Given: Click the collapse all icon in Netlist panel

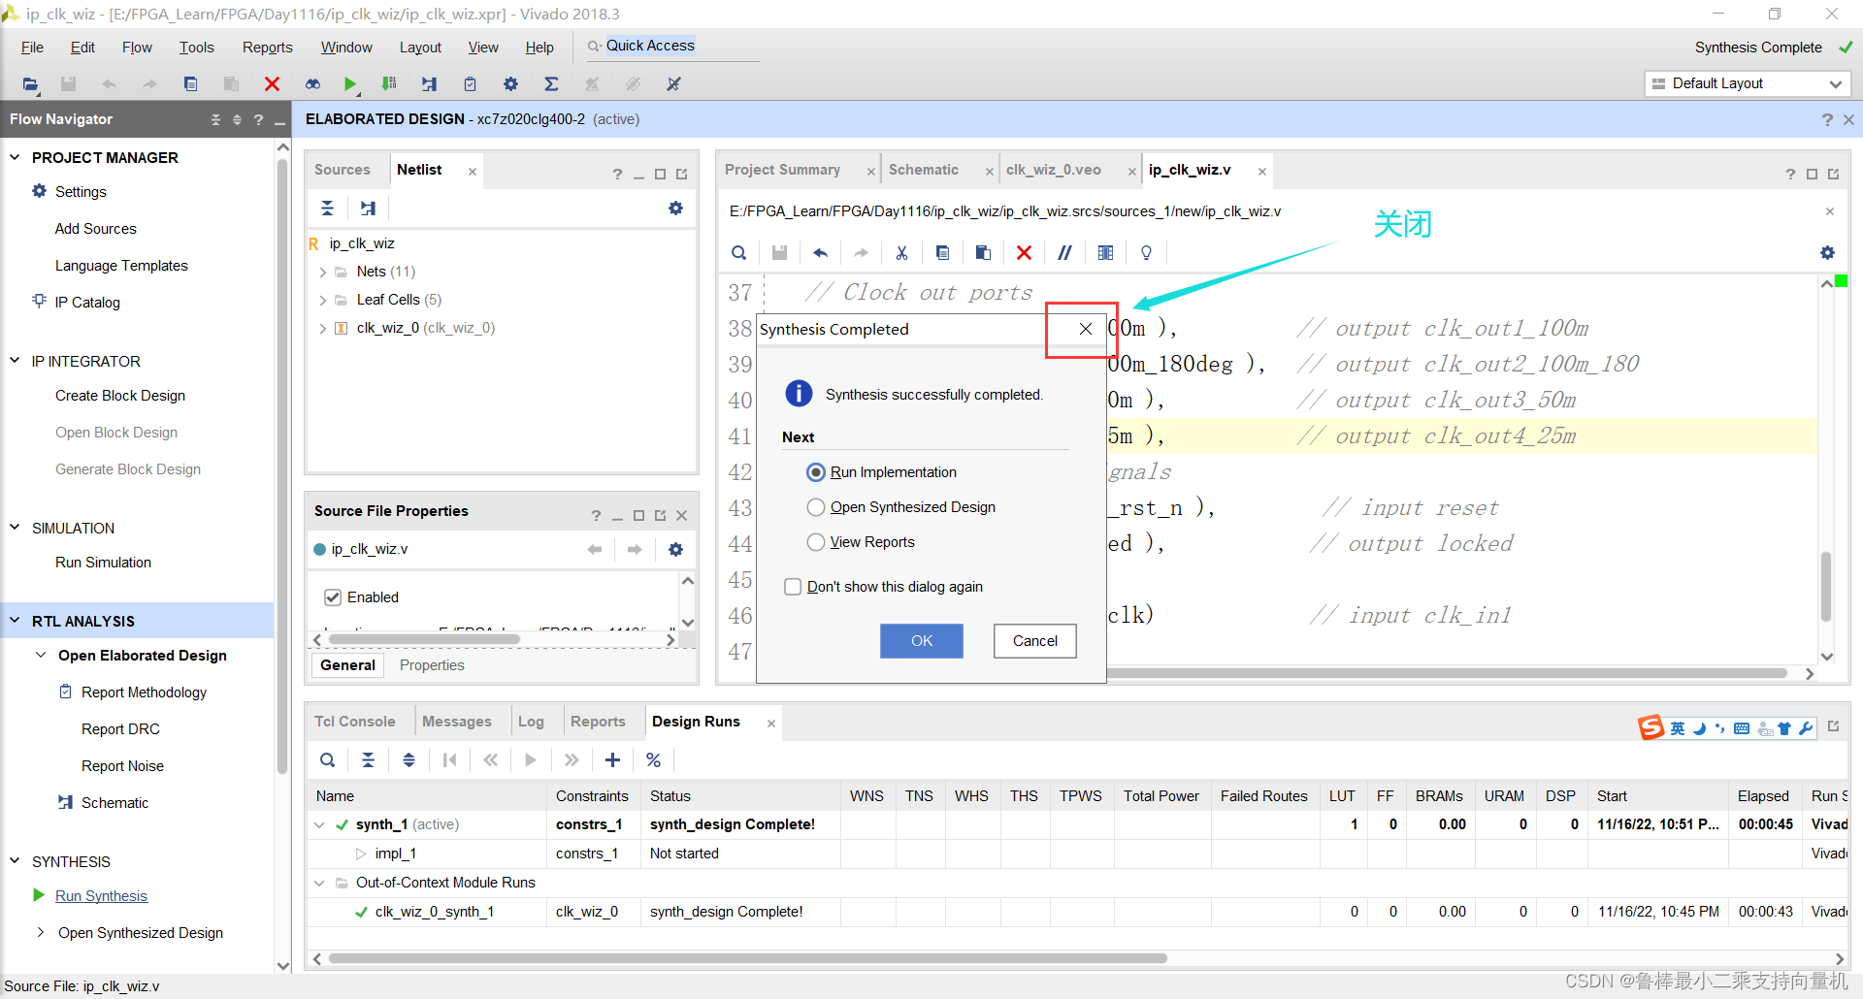Looking at the screenshot, I should pyautogui.click(x=327, y=209).
